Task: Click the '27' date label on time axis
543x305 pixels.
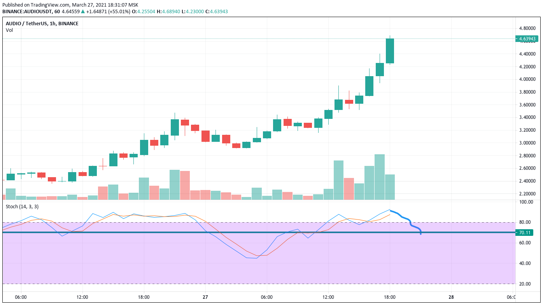Action: pyautogui.click(x=205, y=297)
